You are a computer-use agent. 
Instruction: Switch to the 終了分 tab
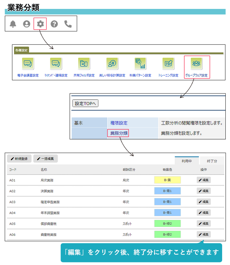[x=212, y=161]
